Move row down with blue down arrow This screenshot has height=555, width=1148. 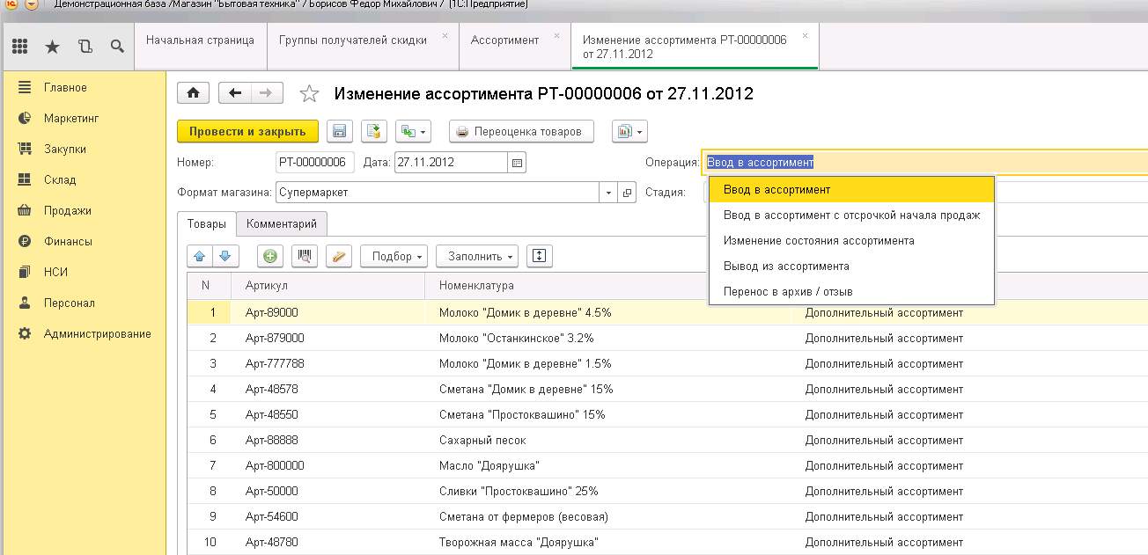(224, 256)
